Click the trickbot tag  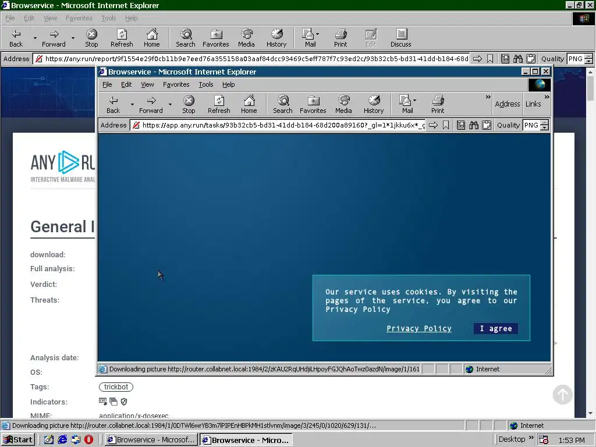point(116,387)
